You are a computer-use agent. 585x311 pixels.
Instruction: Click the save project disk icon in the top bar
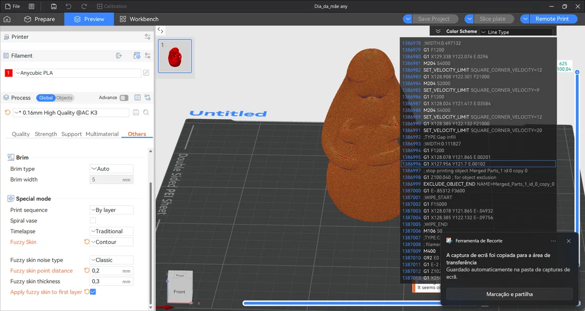point(54,6)
